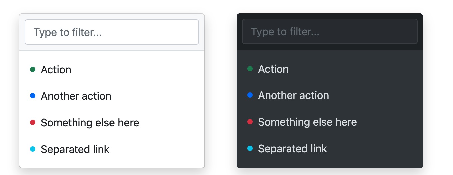Focus the dark menu's Type to filter field
Viewport: 453px width, 175px height.
coord(330,31)
